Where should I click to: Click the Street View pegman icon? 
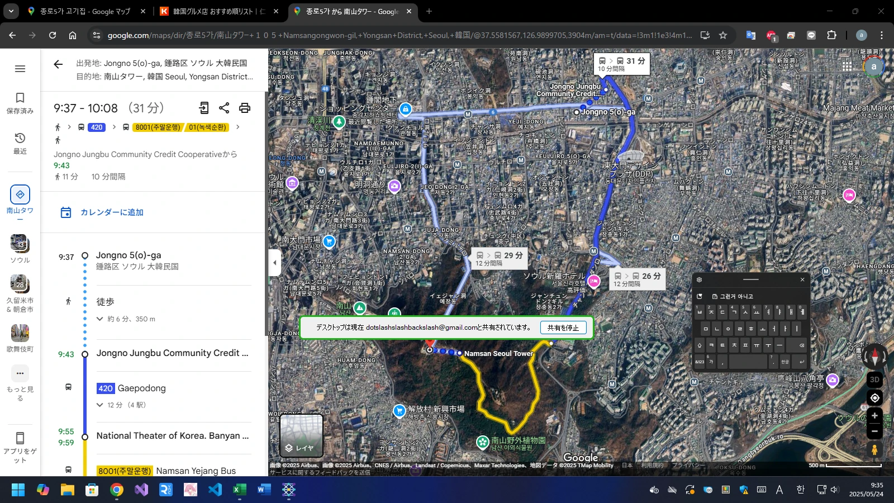coord(874,450)
